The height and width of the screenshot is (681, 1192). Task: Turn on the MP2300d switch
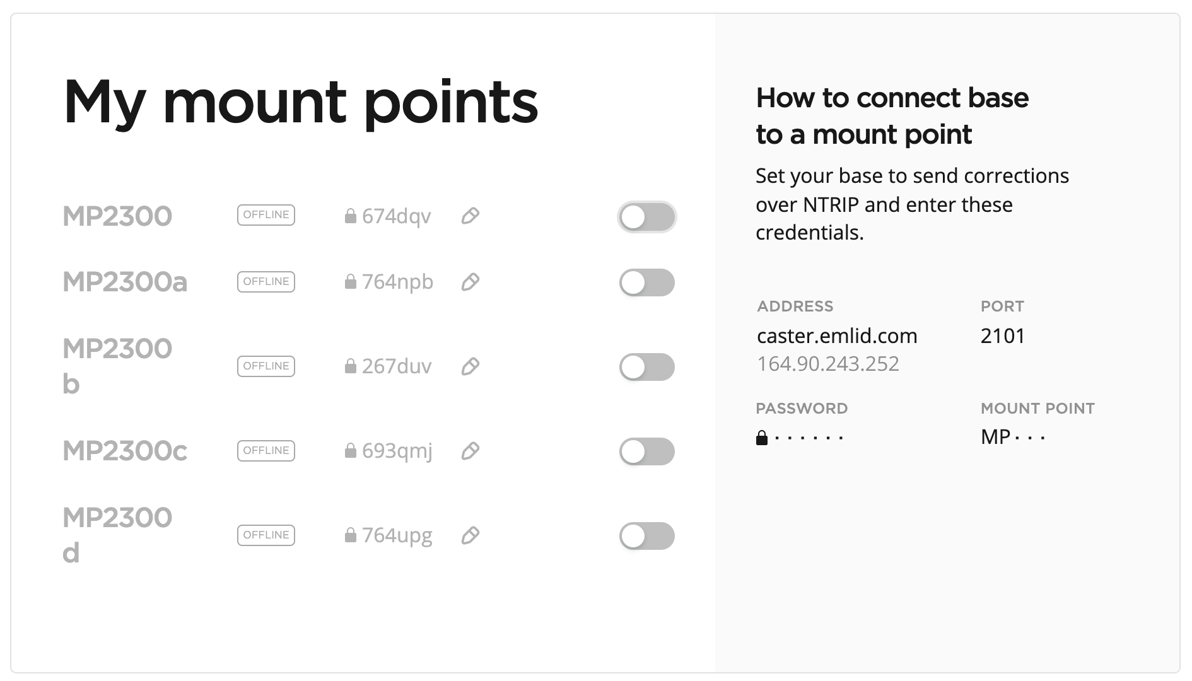pyautogui.click(x=647, y=536)
